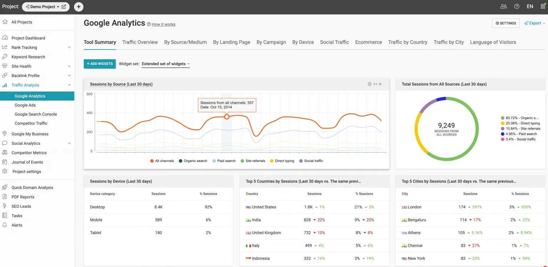Click the United States country row

pos(314,207)
